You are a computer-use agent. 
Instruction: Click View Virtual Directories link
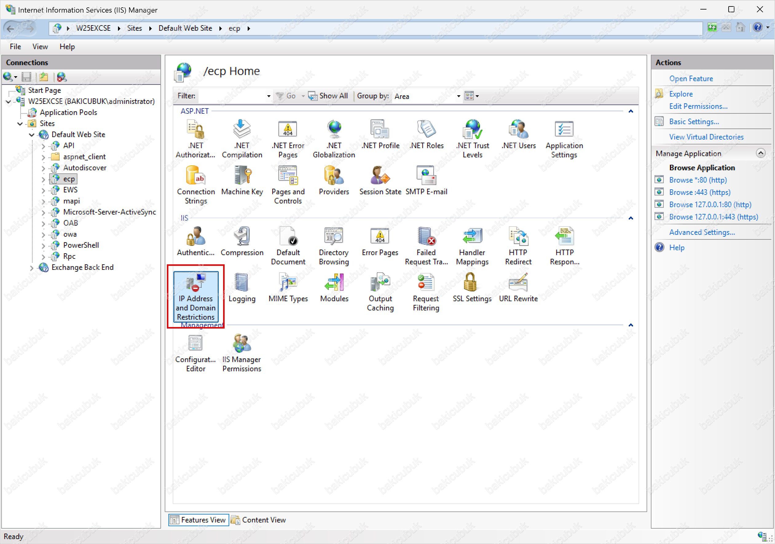coord(706,137)
